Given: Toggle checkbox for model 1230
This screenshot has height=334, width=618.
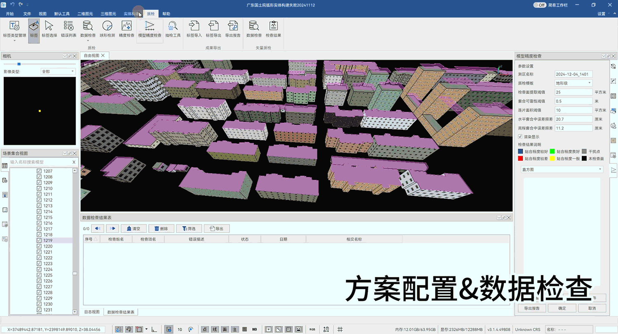Looking at the screenshot, I should [39, 304].
